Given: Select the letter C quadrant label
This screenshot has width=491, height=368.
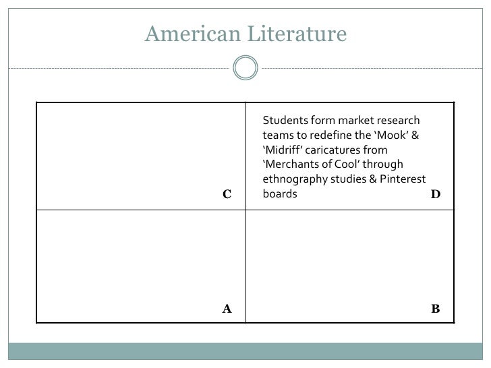Looking at the screenshot, I should (x=227, y=194).
